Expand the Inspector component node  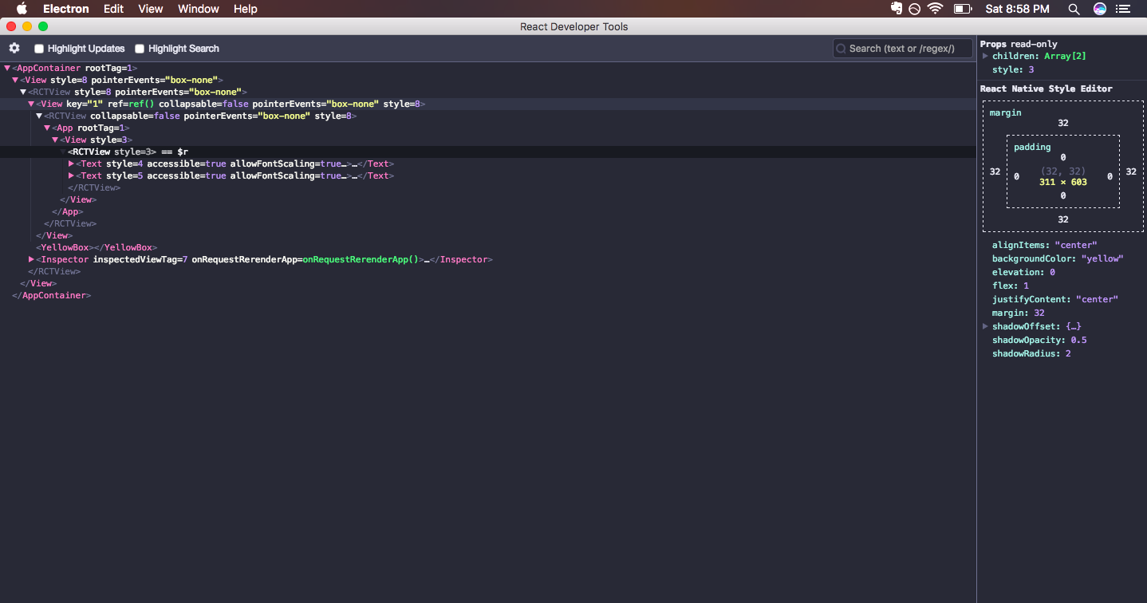30,258
